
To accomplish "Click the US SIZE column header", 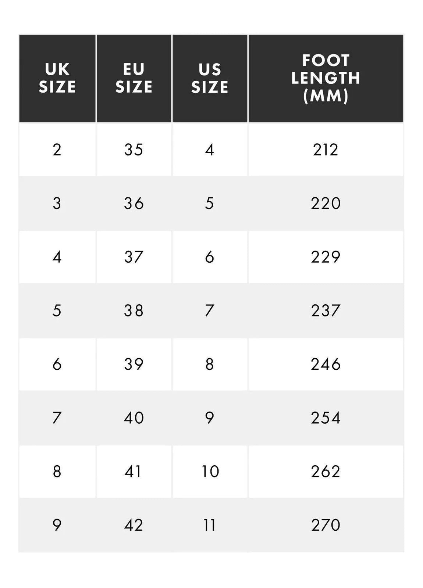I will coord(210,78).
